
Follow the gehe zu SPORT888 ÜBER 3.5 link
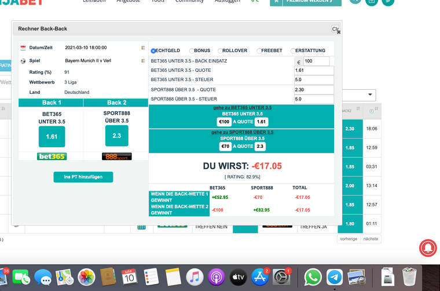coord(243,132)
